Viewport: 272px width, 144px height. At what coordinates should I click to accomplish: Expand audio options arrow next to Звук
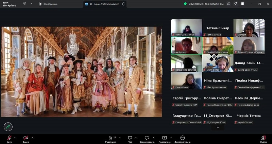[15, 138]
